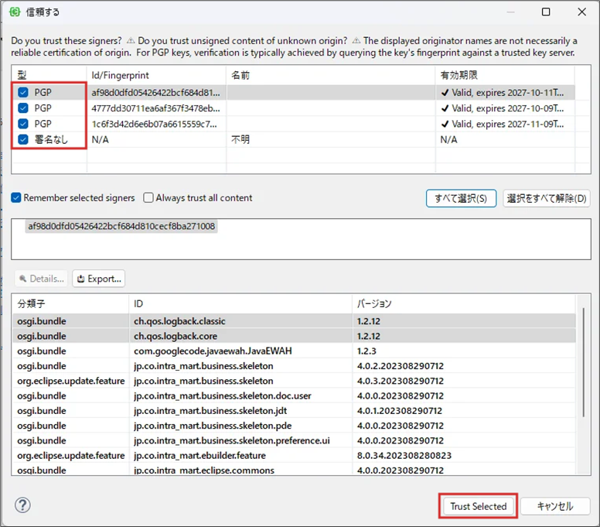Enable Always trust all content

click(x=148, y=198)
